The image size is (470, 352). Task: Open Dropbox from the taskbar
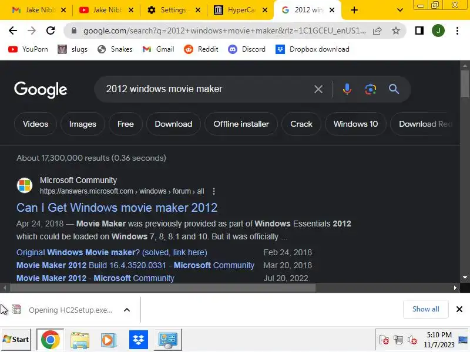pyautogui.click(x=139, y=340)
